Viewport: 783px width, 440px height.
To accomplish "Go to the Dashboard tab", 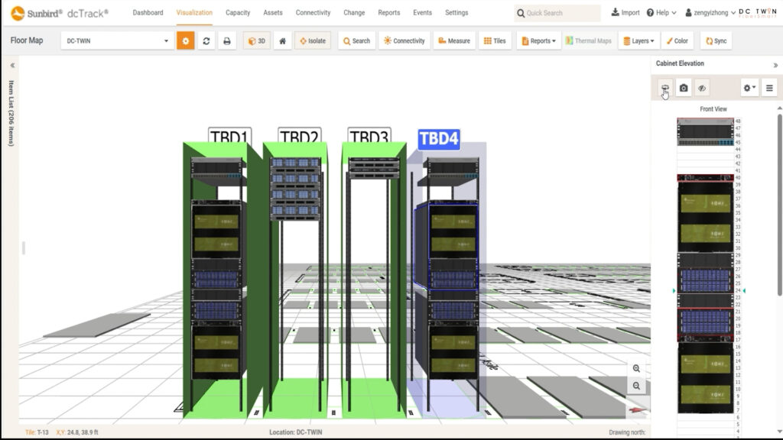I will point(148,13).
